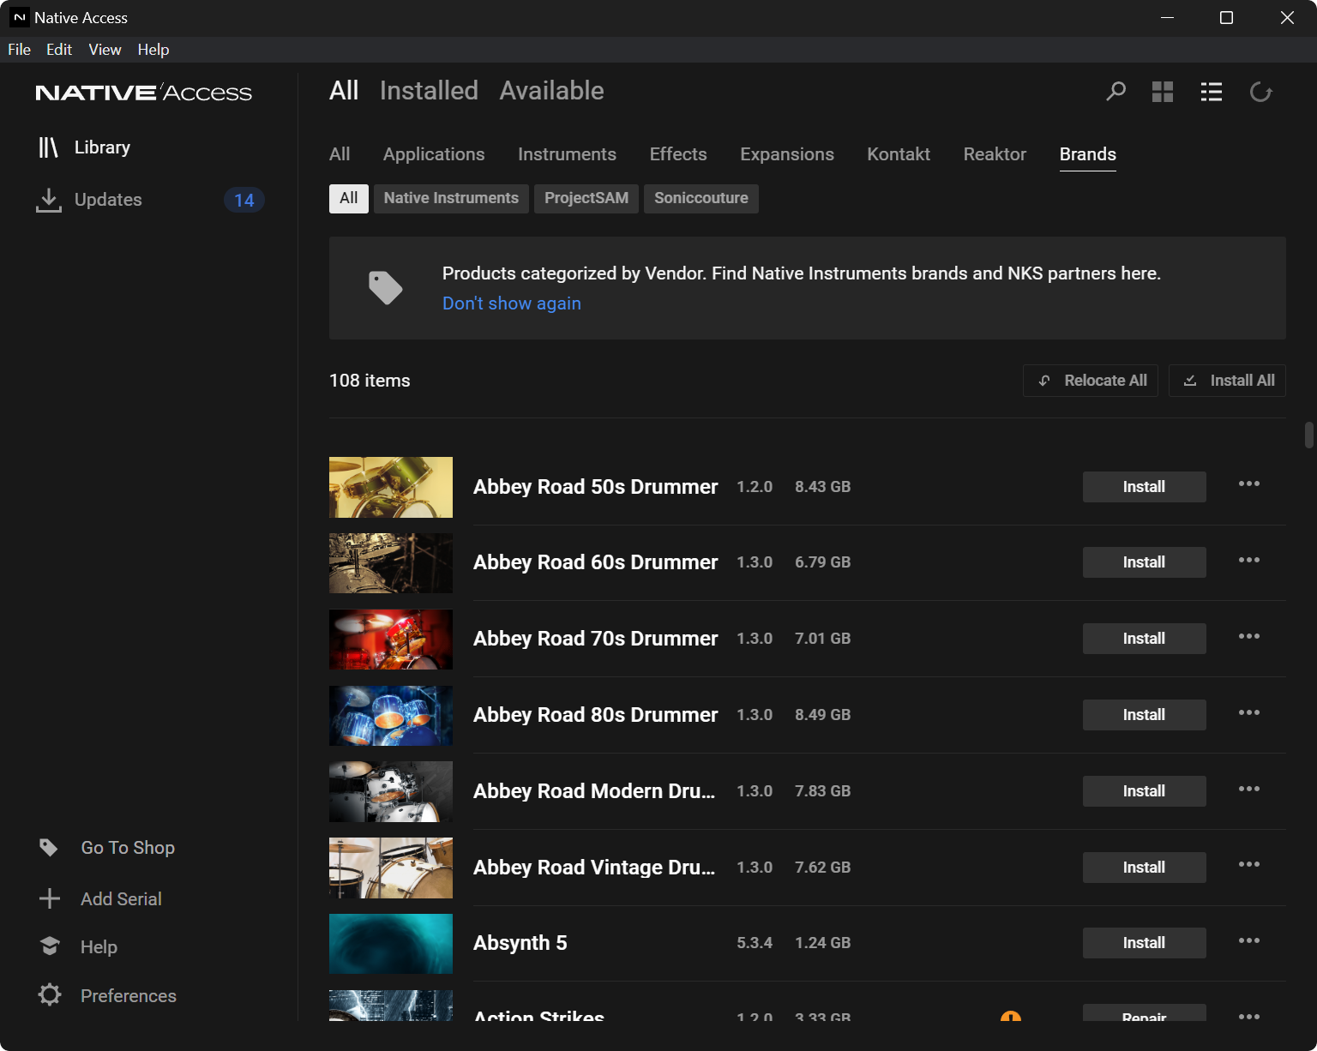Screen dimensions: 1317x1051
Task: Click Absynth 5 thumbnail
Action: click(x=391, y=944)
